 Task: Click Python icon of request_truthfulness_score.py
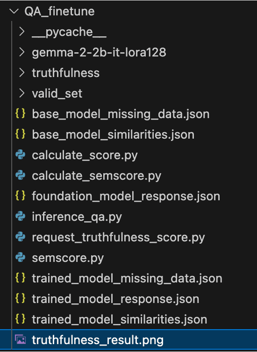coord(21,237)
